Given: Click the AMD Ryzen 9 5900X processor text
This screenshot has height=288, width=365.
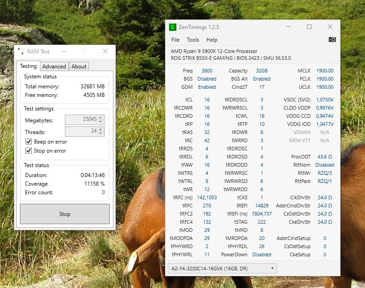Looking at the screenshot, I should [x=214, y=51].
